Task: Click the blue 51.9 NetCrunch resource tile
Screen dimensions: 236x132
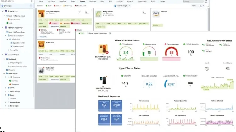Action: (x=104, y=106)
